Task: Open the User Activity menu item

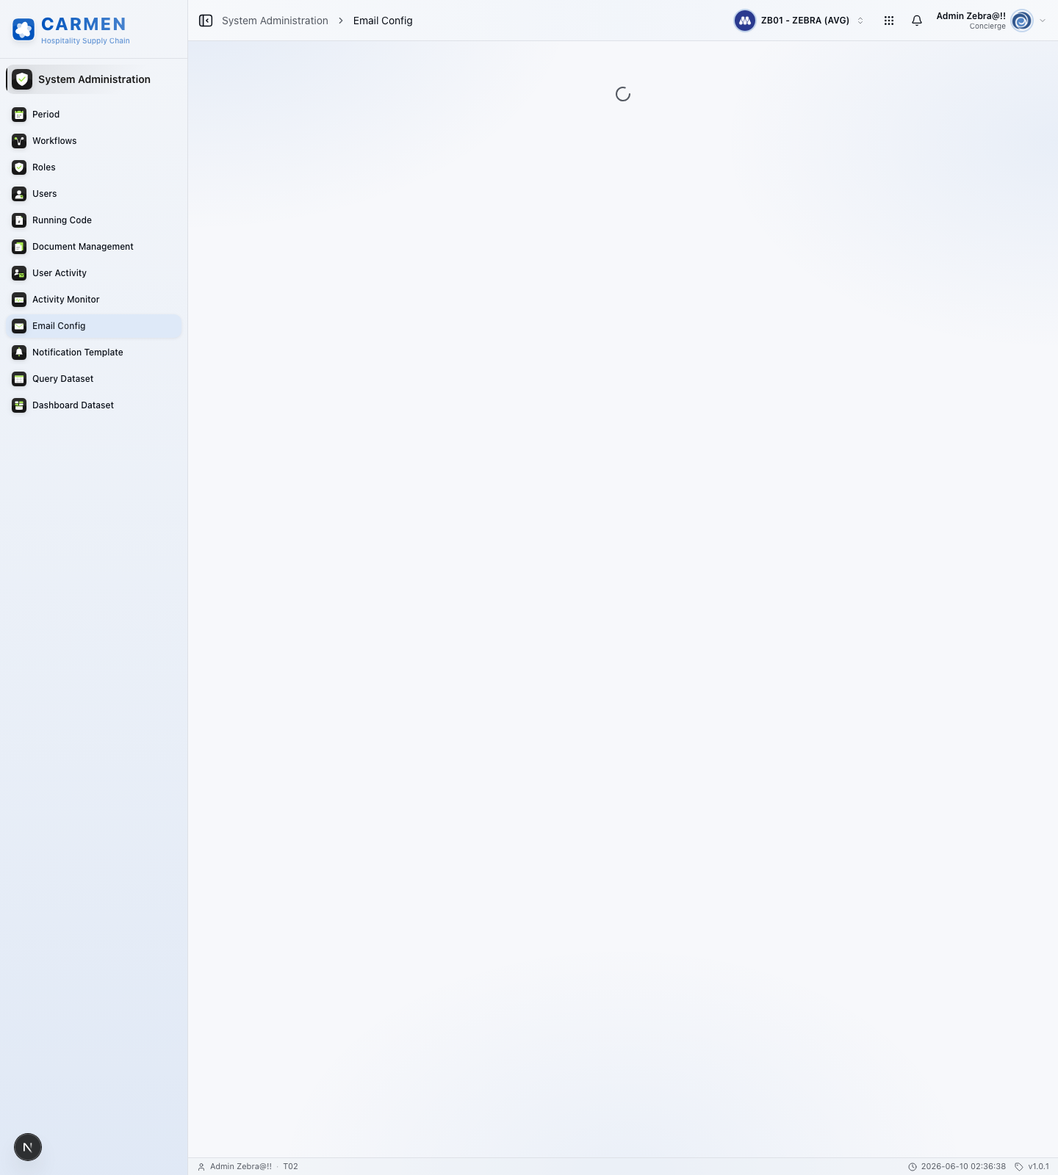Action: pyautogui.click(x=93, y=273)
